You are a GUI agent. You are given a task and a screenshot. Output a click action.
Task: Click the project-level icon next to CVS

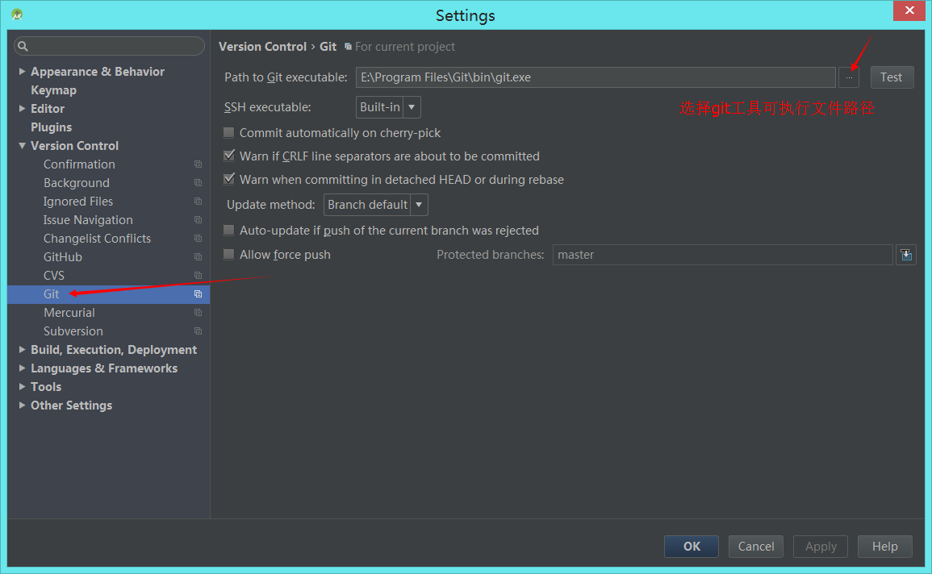click(198, 276)
